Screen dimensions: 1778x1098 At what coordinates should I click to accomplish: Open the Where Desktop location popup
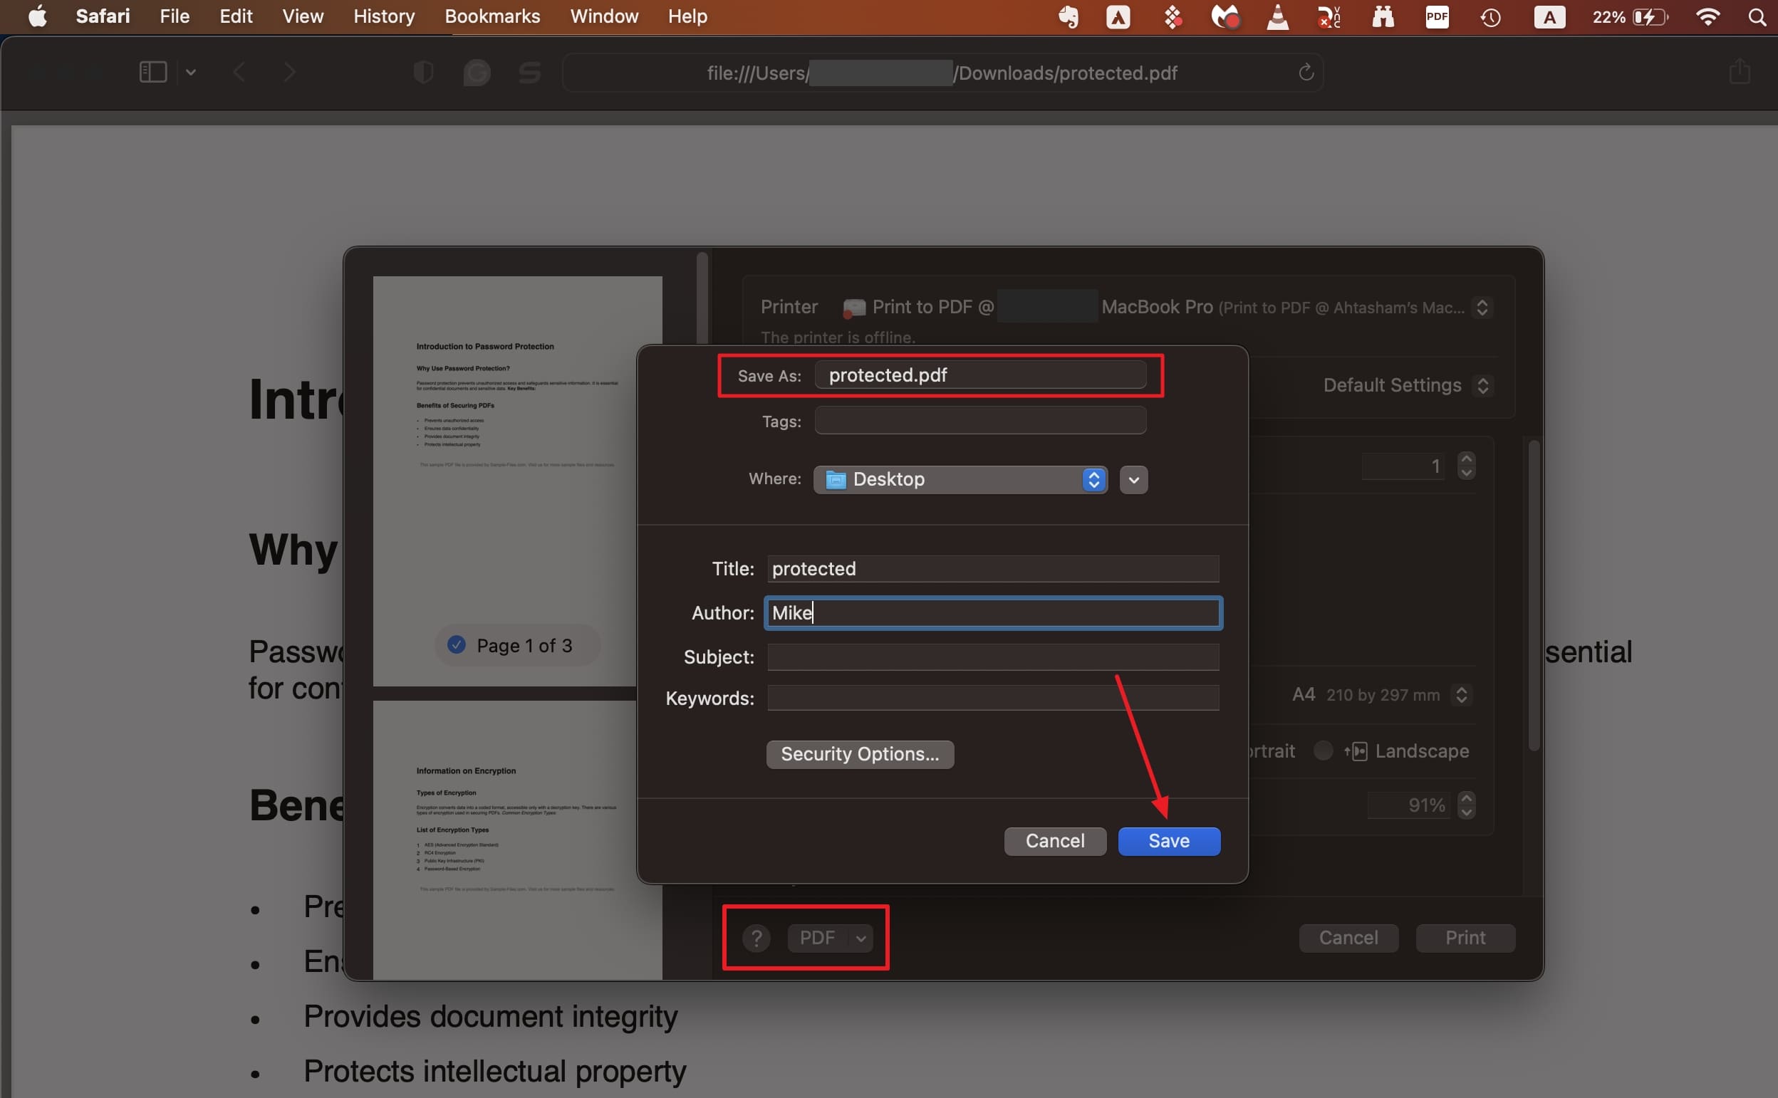(960, 479)
